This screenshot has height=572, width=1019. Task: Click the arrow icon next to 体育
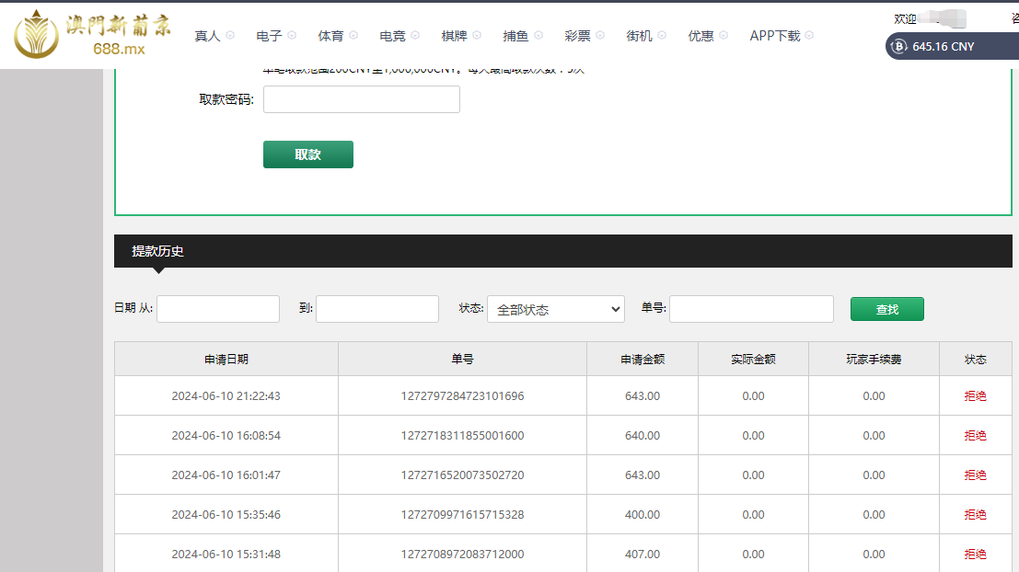[353, 35]
